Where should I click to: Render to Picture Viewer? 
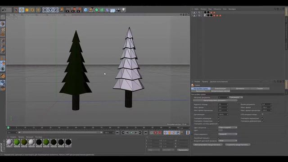pyautogui.click(x=73, y=10)
